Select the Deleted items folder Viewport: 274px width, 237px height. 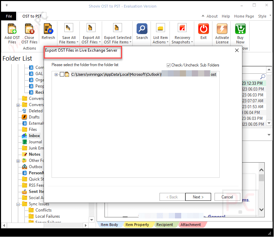(x=36, y=111)
